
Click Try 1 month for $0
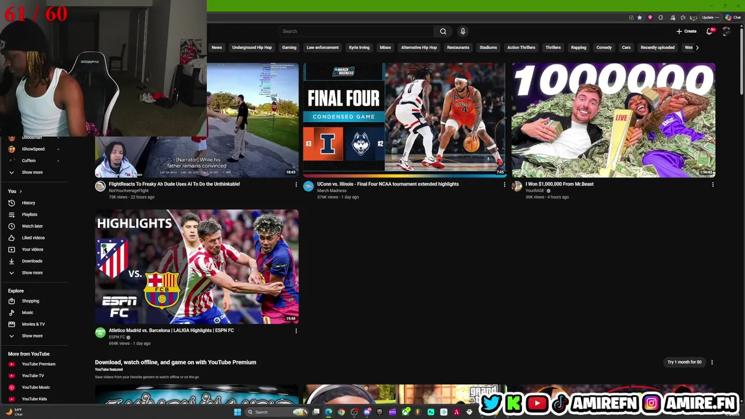(x=684, y=362)
